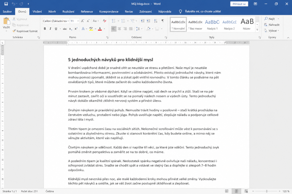Image resolution: width=292 pixels, height=194 pixels.
Task: Activate Kopírovat formát painter
Action: [x=25, y=31]
